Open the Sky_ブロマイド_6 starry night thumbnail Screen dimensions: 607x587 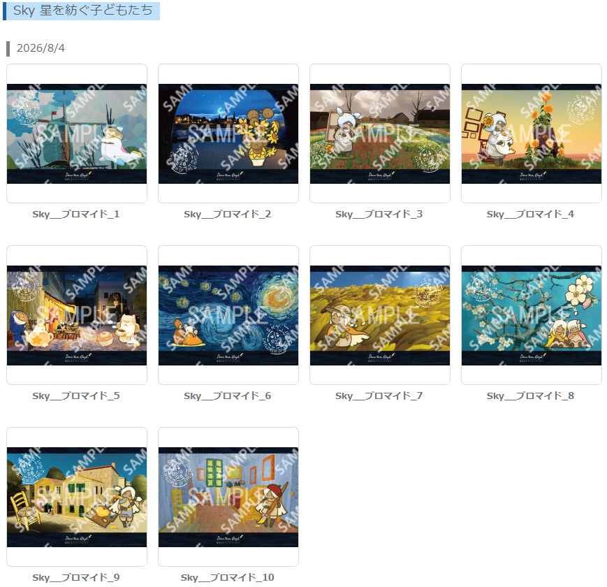(x=228, y=315)
